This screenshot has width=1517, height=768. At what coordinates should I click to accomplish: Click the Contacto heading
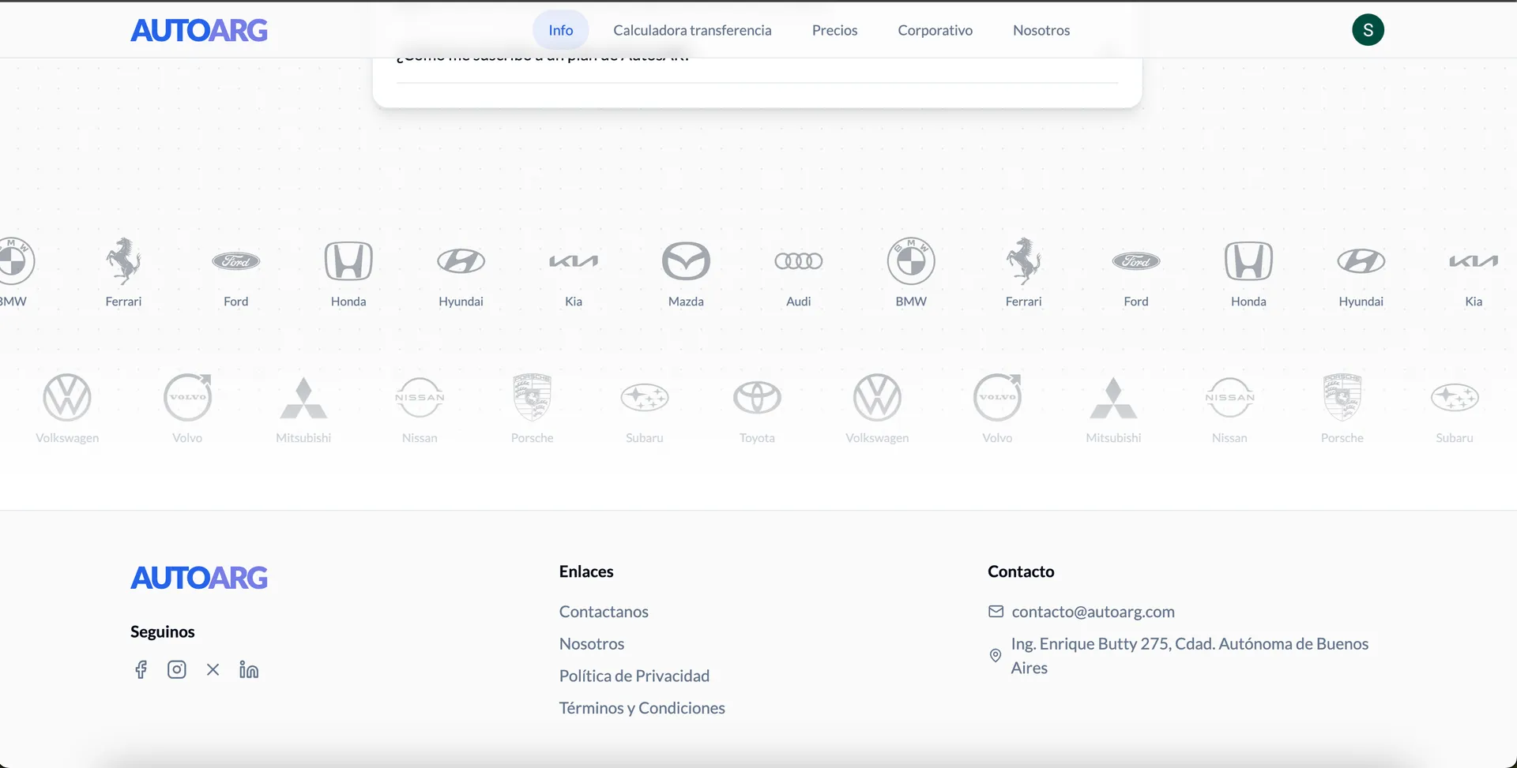1021,571
